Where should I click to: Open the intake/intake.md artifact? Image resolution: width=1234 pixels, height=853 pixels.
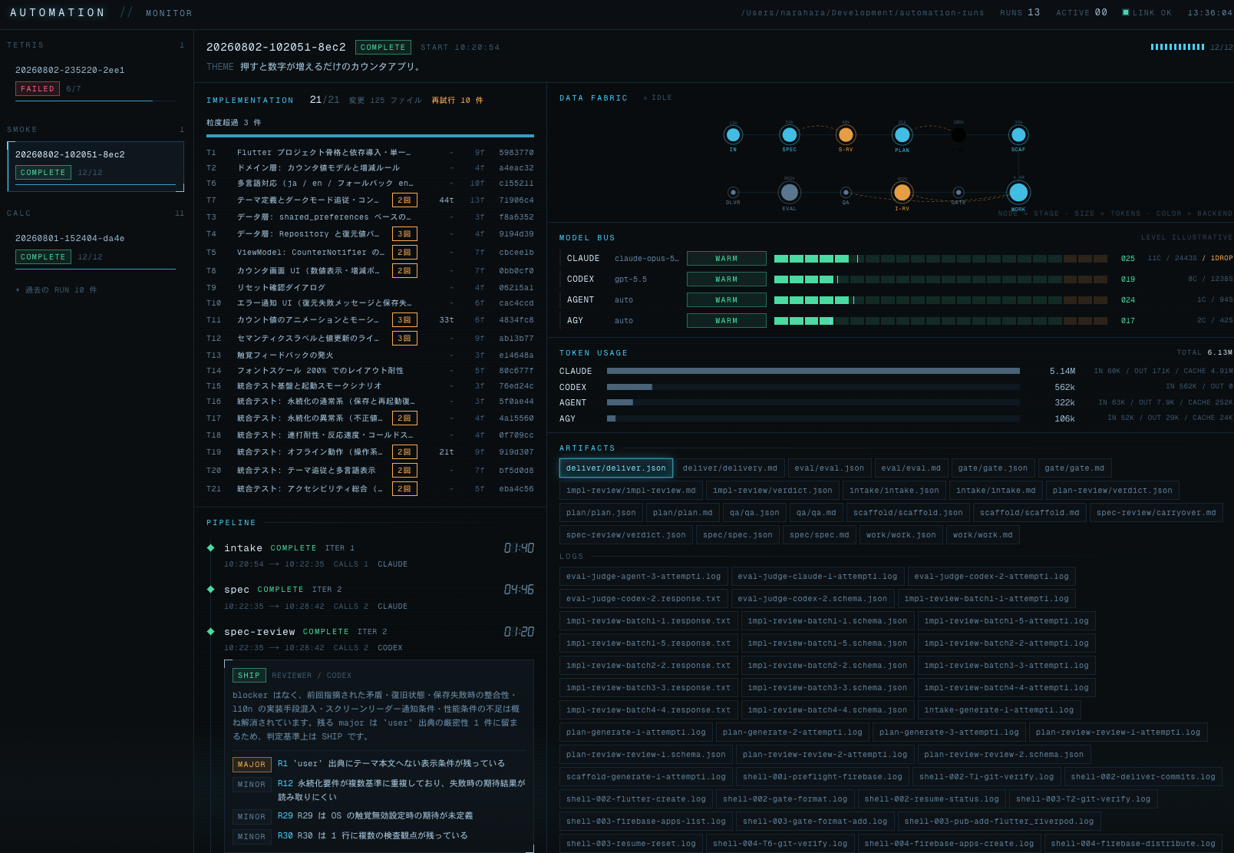pos(996,491)
